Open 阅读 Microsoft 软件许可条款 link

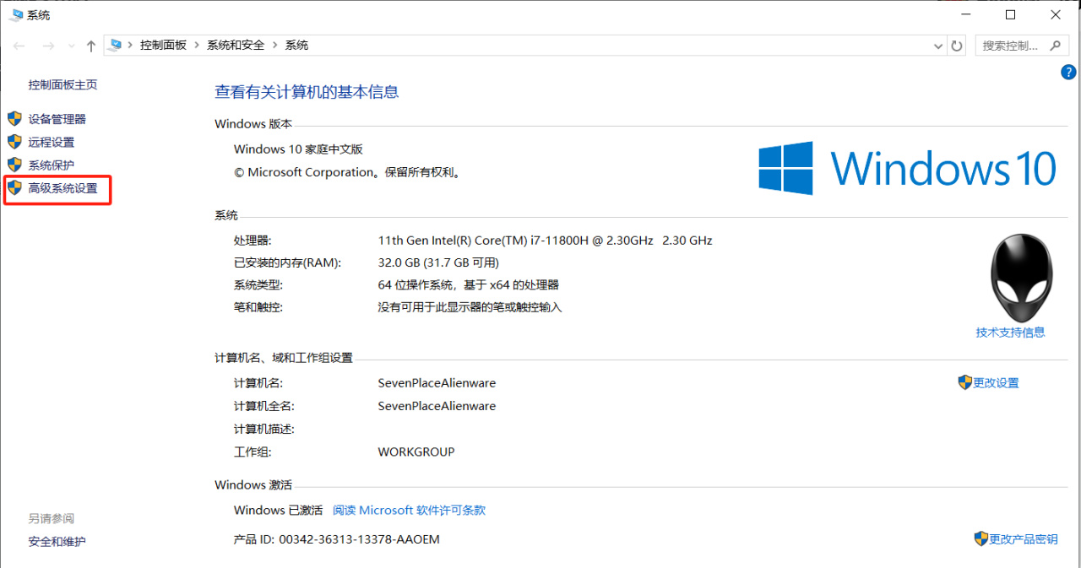(x=409, y=510)
